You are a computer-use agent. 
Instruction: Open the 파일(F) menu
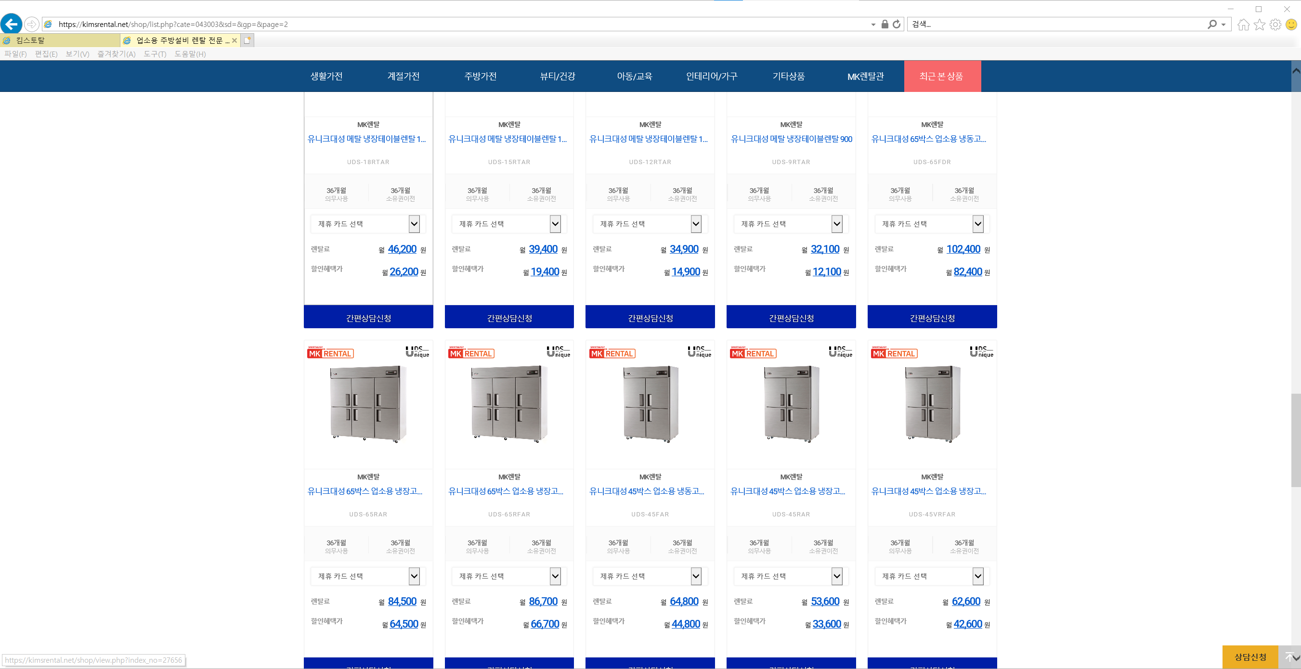15,54
